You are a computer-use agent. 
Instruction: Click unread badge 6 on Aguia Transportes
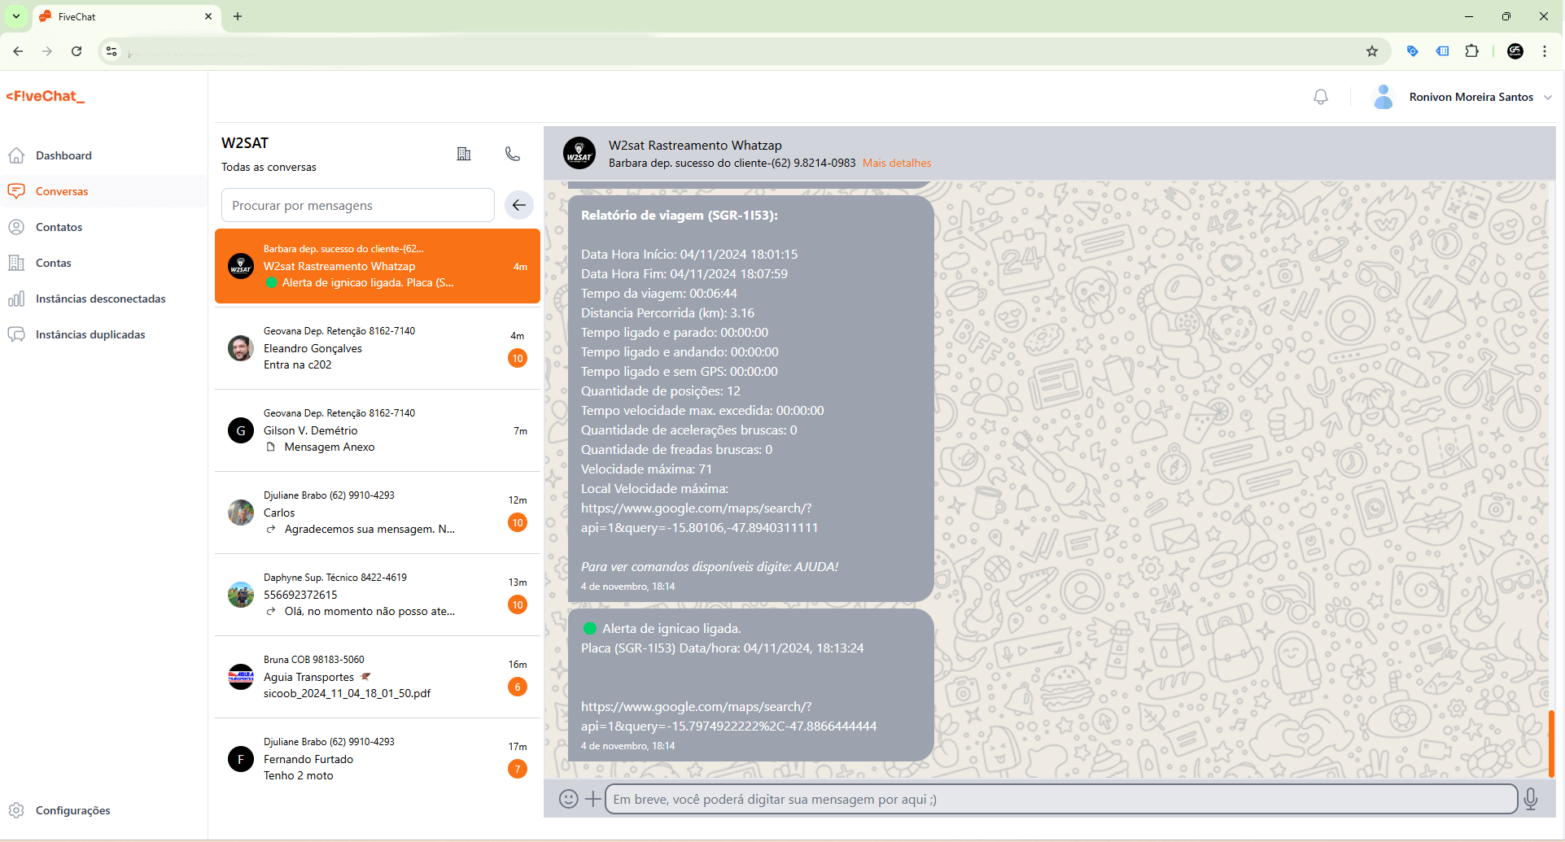[518, 687]
